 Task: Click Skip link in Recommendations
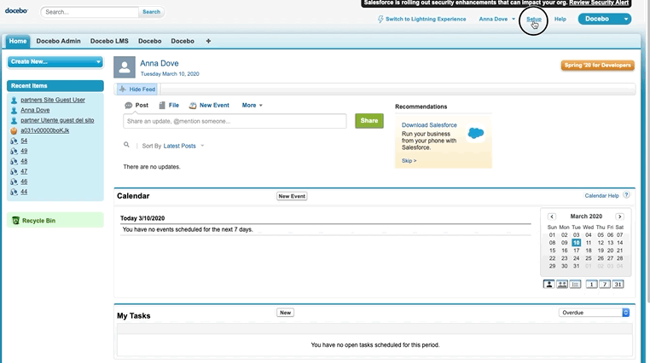point(409,160)
